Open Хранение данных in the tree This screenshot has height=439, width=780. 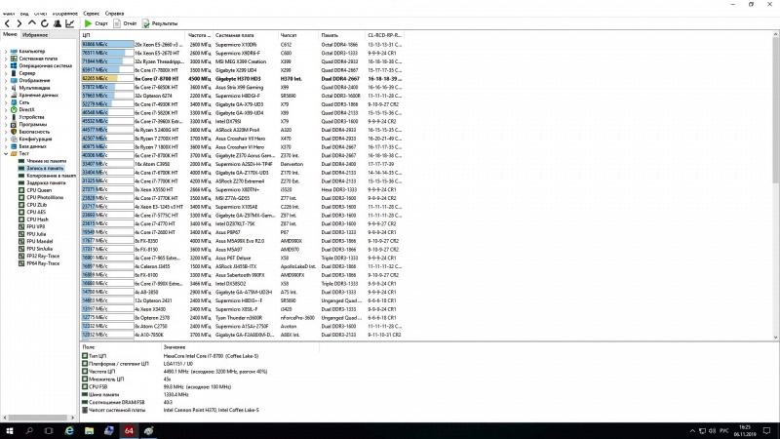pos(38,95)
